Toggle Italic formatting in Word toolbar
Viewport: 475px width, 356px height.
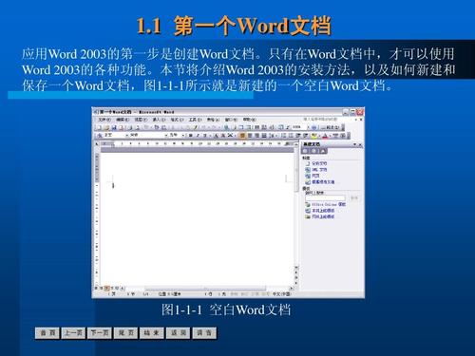[x=198, y=135]
